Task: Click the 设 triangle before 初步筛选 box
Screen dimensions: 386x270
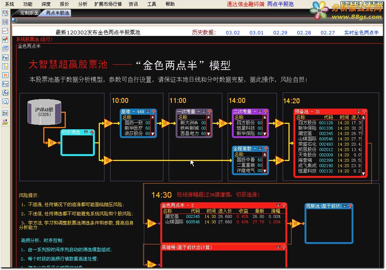Action: 52,143
